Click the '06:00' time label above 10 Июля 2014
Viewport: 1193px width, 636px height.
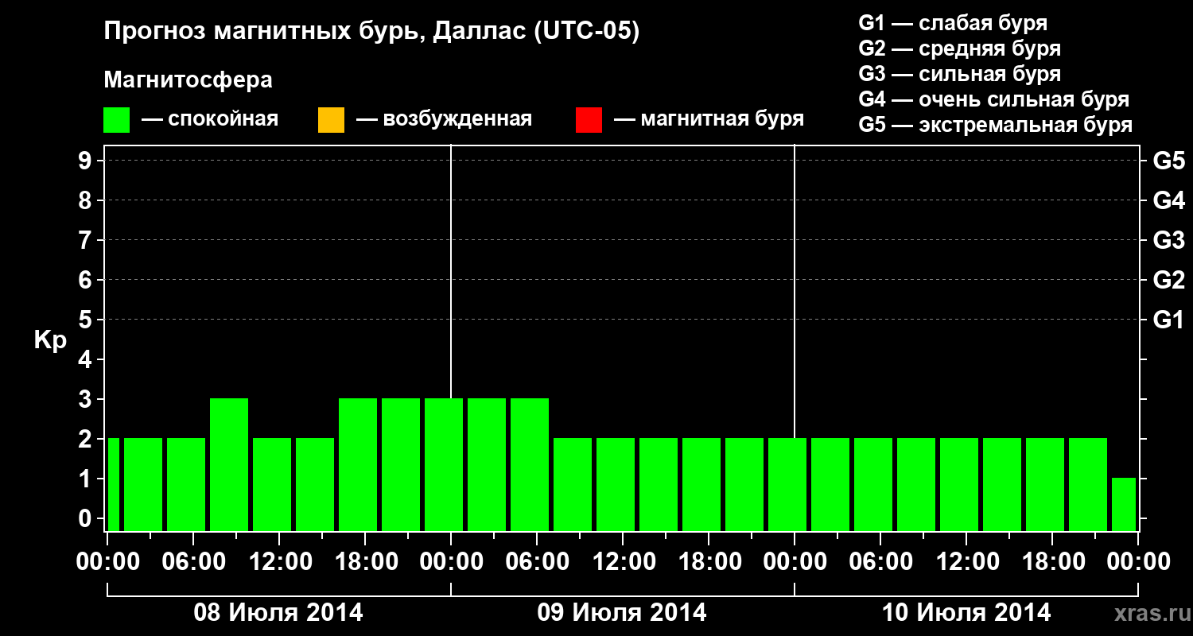(x=880, y=562)
